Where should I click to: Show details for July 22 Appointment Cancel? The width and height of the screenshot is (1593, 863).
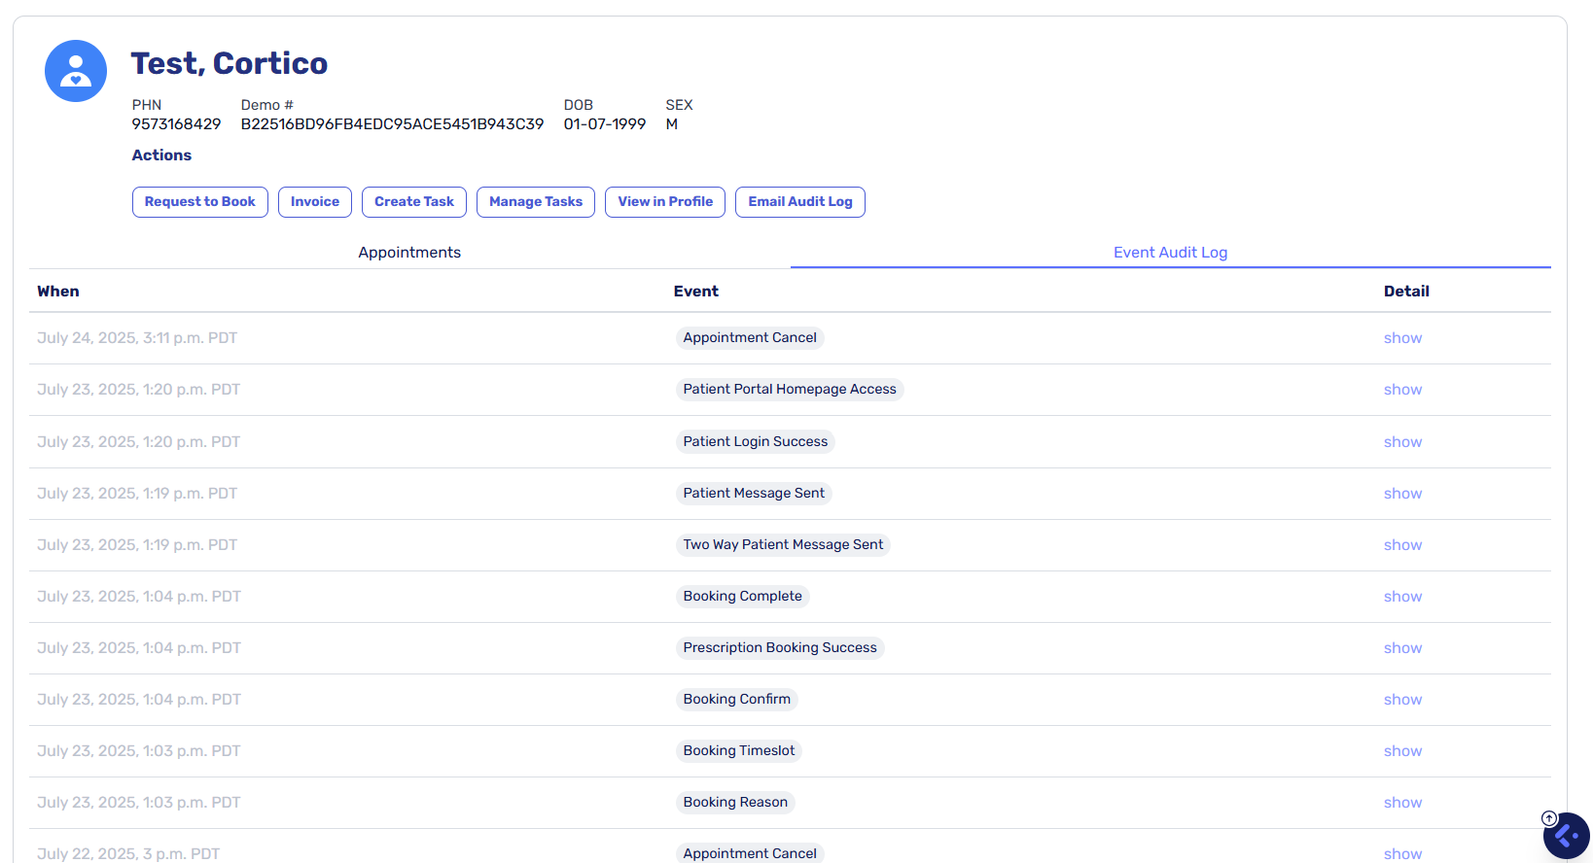pos(1402,854)
